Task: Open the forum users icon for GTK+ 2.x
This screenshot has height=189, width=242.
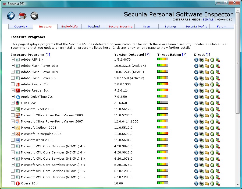Action: tap(218, 103)
